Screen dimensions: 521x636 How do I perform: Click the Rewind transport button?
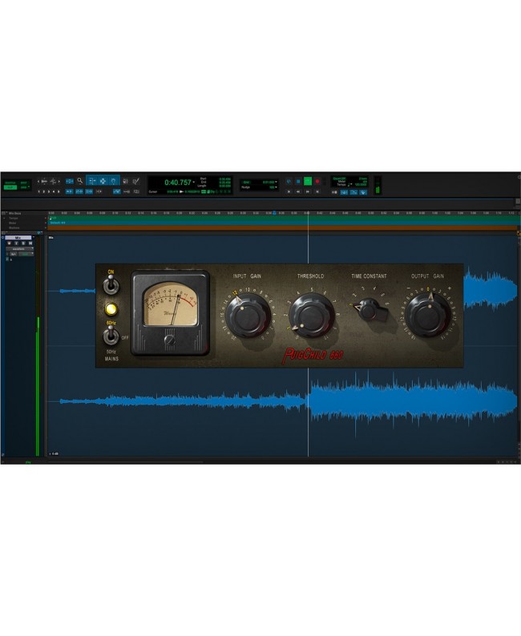tap(298, 191)
